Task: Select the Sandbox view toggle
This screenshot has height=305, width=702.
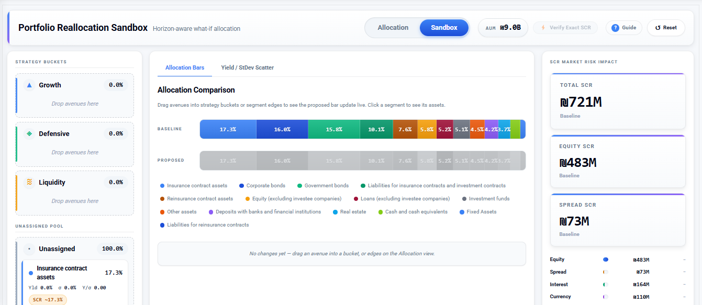Action: tap(444, 28)
